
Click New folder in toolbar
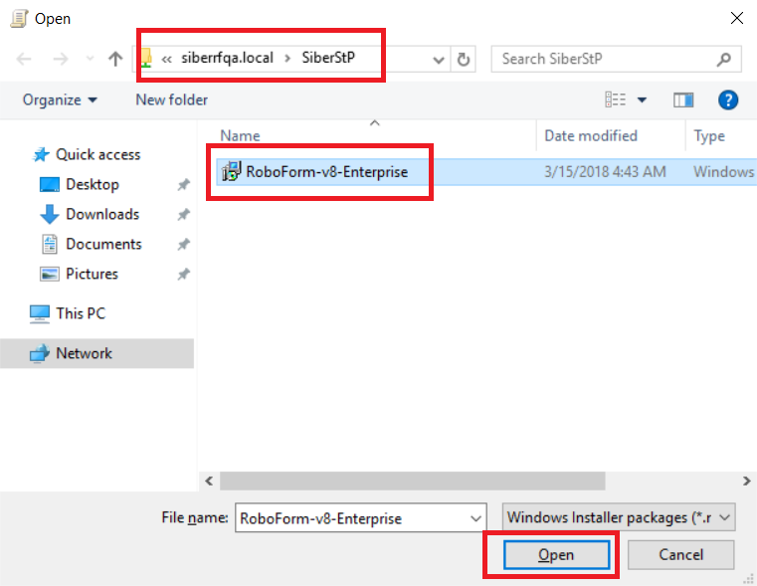coord(171,99)
